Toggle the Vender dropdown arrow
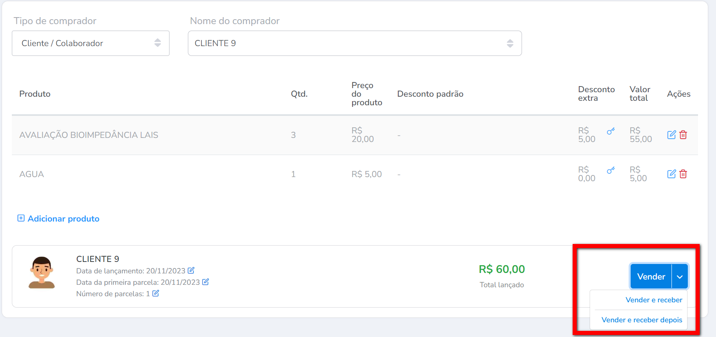Viewport: 716px width, 337px height. pos(680,277)
